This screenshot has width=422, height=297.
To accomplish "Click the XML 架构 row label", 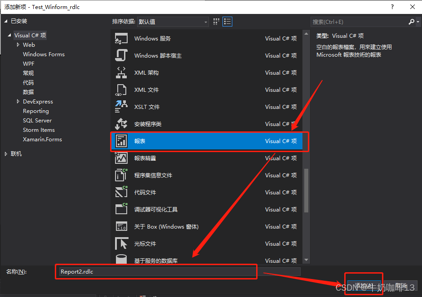I will pyautogui.click(x=147, y=73).
